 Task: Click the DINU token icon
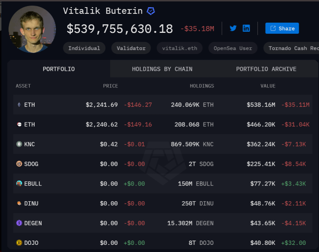(x=19, y=203)
